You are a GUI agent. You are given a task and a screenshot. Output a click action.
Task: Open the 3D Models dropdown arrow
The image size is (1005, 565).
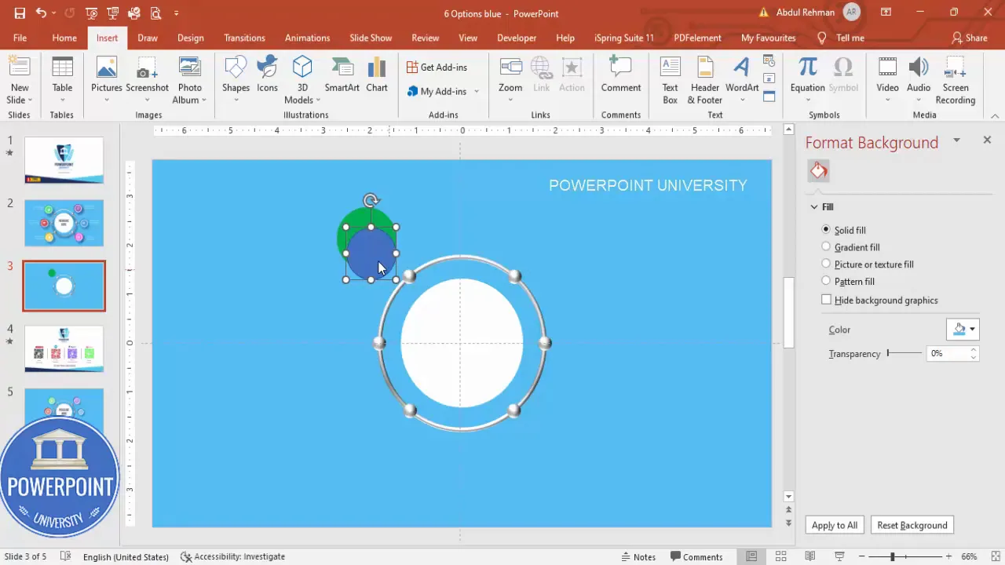(318, 100)
